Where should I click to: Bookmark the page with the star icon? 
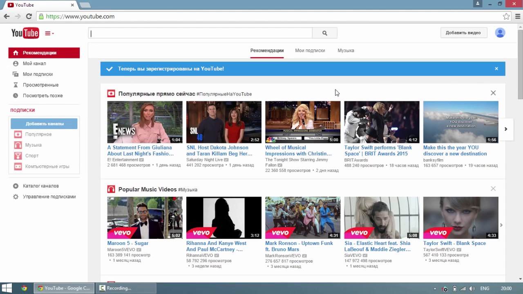pos(506,16)
